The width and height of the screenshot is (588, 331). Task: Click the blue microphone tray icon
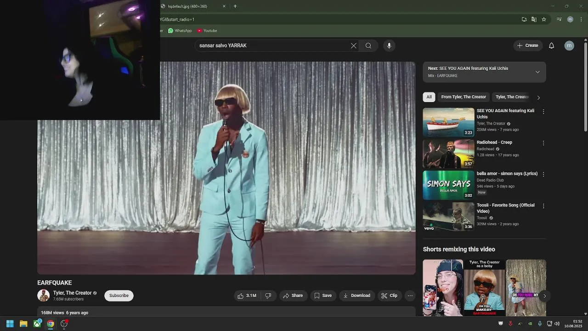pyautogui.click(x=540, y=324)
